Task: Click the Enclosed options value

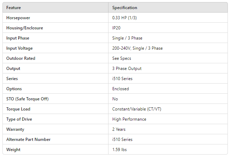Action: tap(120, 89)
